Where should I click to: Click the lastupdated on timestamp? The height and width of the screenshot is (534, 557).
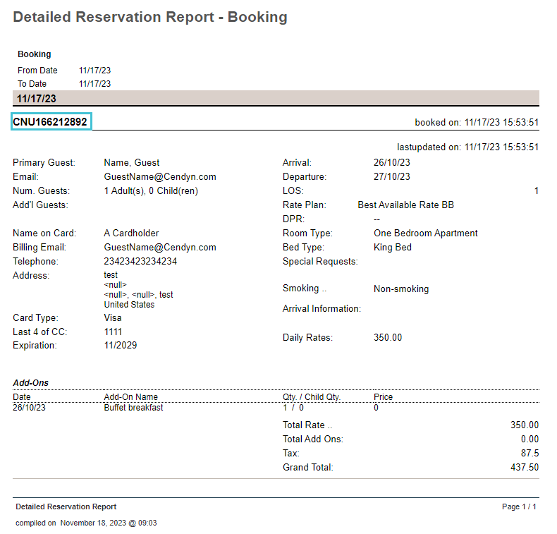pos(468,147)
